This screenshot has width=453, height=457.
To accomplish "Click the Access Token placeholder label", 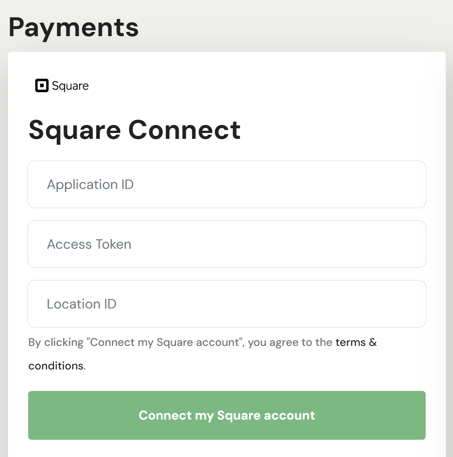I will point(89,244).
